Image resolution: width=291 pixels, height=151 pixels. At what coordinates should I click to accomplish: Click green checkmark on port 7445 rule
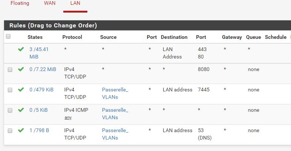pos(21,90)
